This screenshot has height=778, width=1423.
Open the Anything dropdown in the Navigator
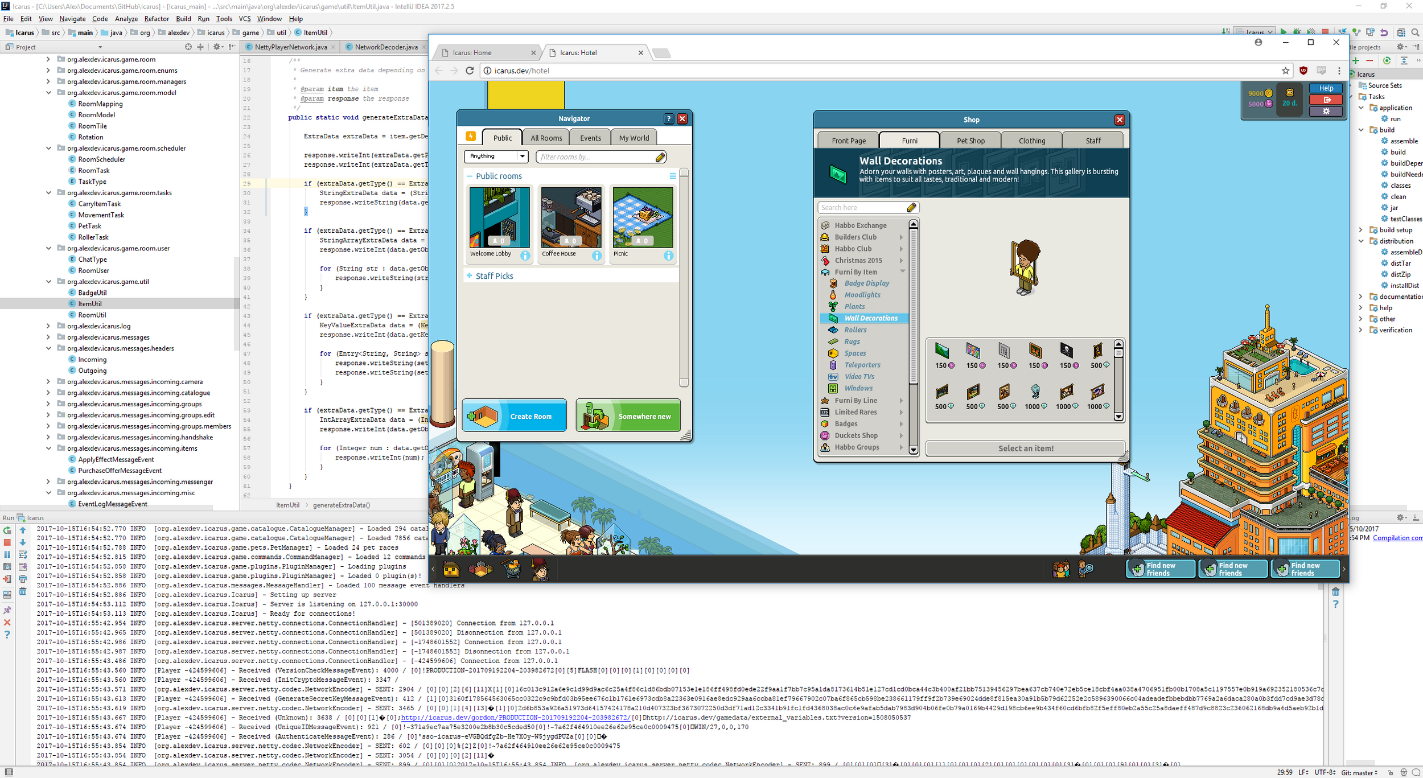coord(496,156)
